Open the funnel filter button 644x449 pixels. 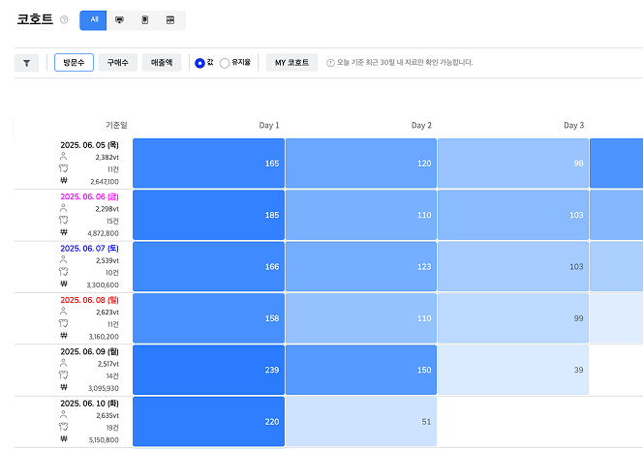point(27,63)
